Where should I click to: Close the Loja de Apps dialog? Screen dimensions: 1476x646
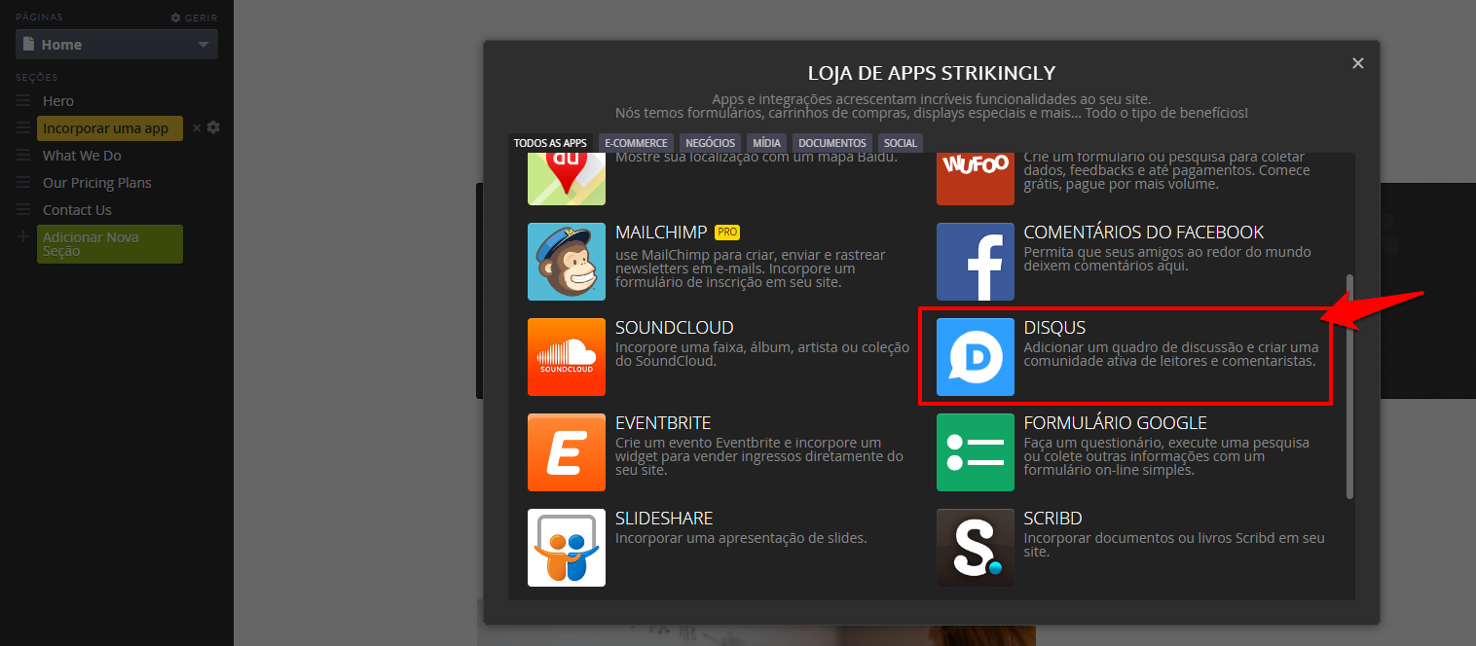tap(1358, 63)
